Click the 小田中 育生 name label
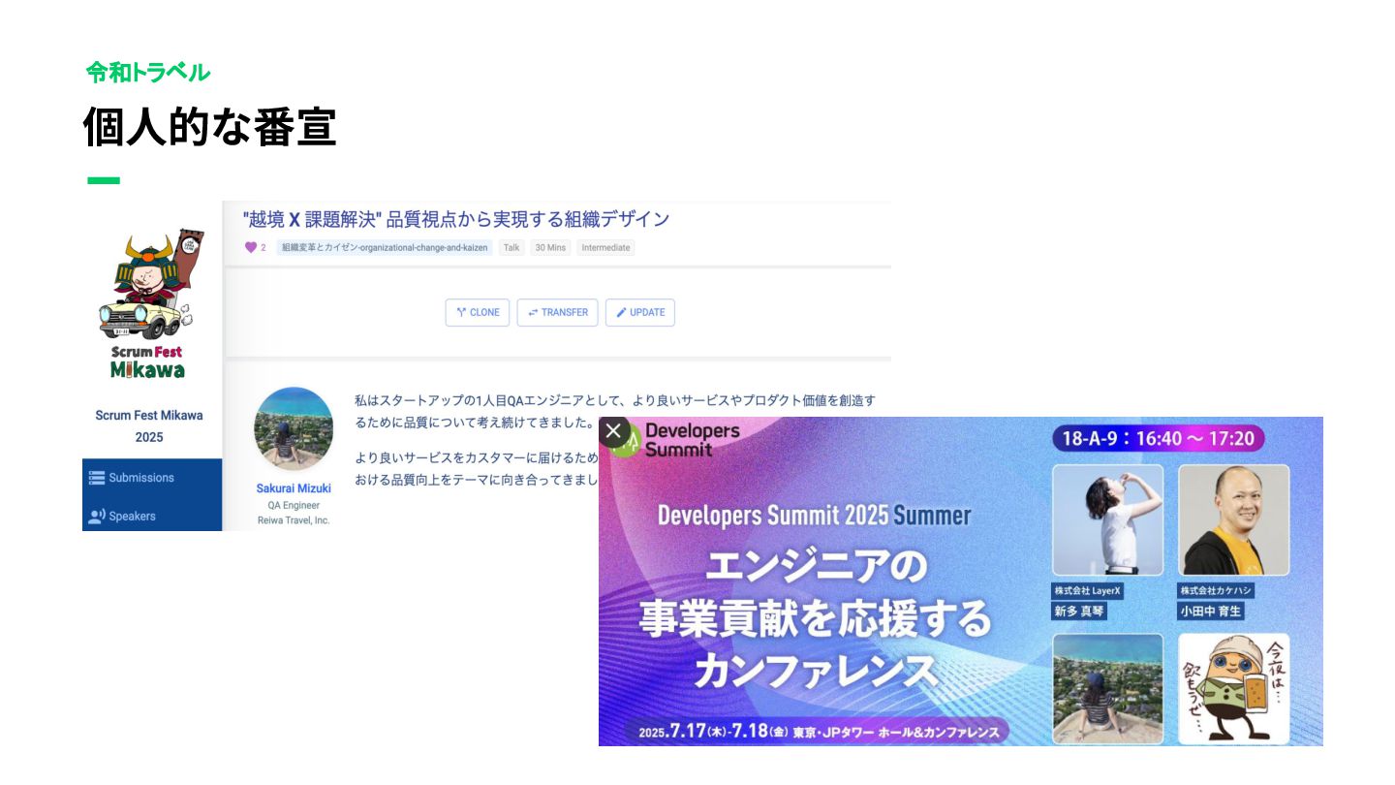 pyautogui.click(x=1211, y=612)
